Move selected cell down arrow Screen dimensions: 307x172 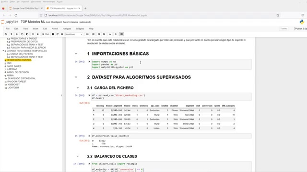click(38, 34)
